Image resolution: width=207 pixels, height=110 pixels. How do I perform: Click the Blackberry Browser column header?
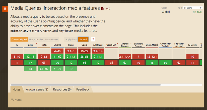pos(138,45)
